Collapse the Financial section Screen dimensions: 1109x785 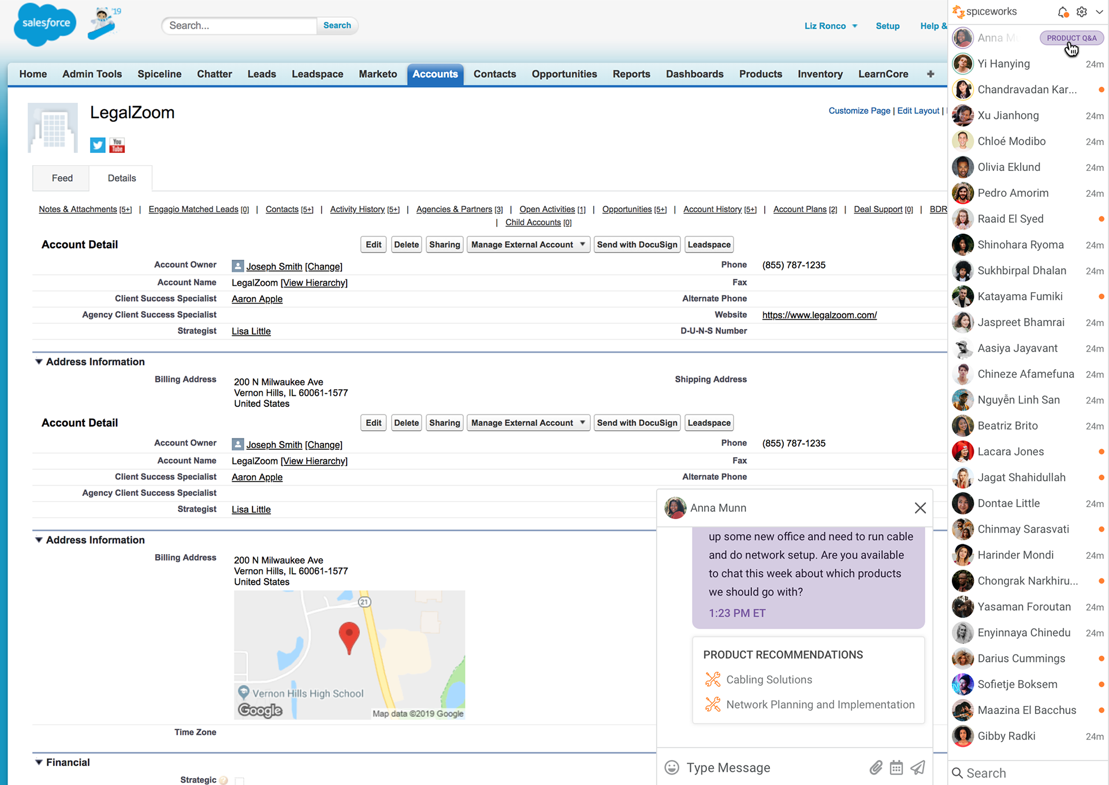tap(39, 762)
